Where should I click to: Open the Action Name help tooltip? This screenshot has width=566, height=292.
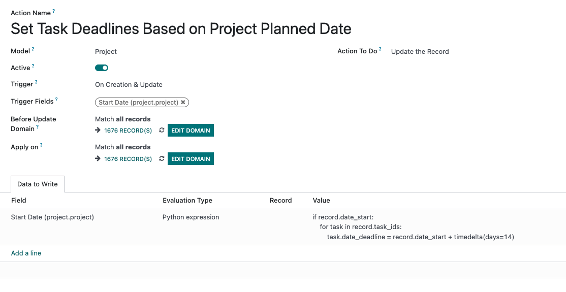pos(54,11)
